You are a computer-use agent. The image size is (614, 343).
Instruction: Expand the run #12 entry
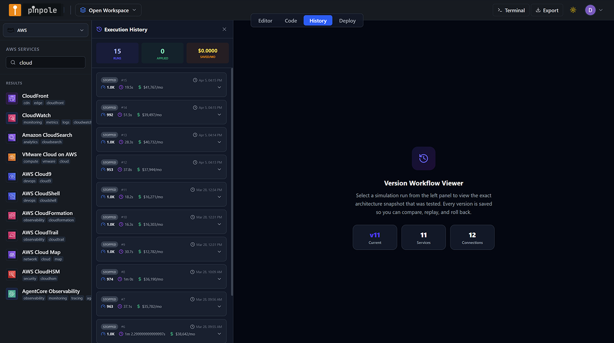[x=219, y=169]
